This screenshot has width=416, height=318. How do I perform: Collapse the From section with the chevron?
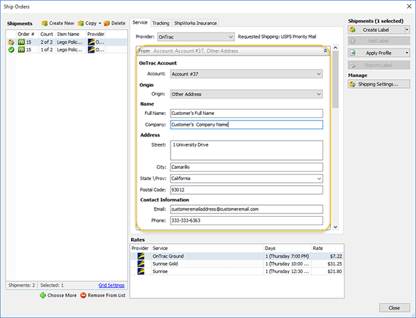click(325, 51)
